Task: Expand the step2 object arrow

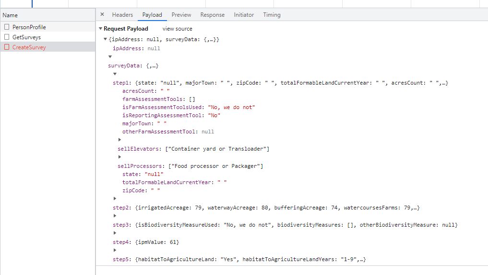Action: point(115,198)
